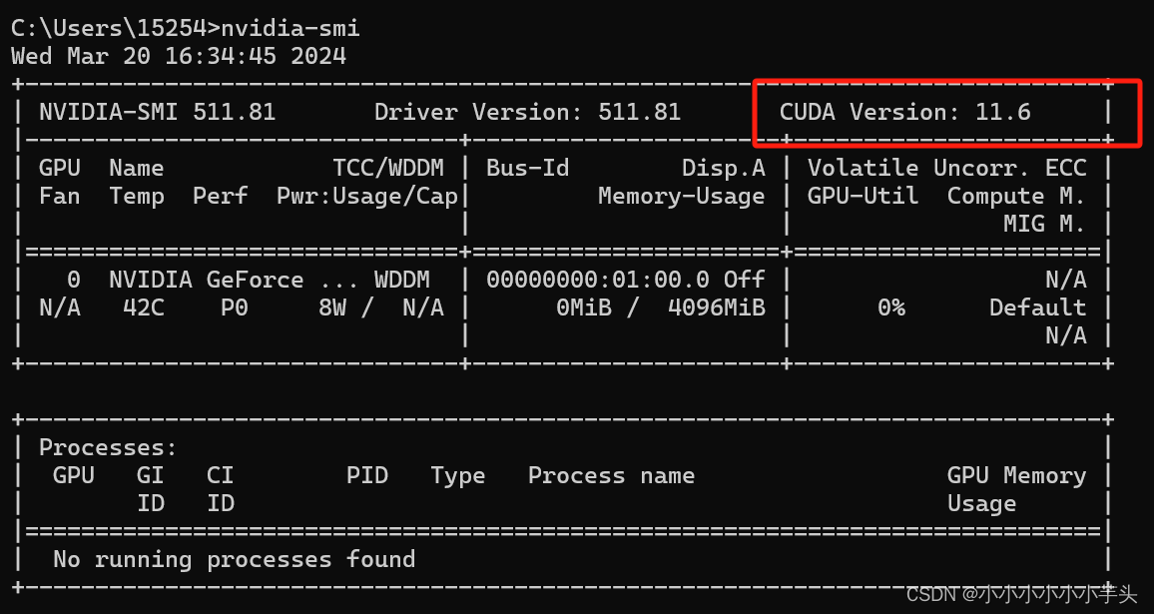The image size is (1154, 614).
Task: Click the "WDDM" driver model value
Action: click(x=402, y=280)
